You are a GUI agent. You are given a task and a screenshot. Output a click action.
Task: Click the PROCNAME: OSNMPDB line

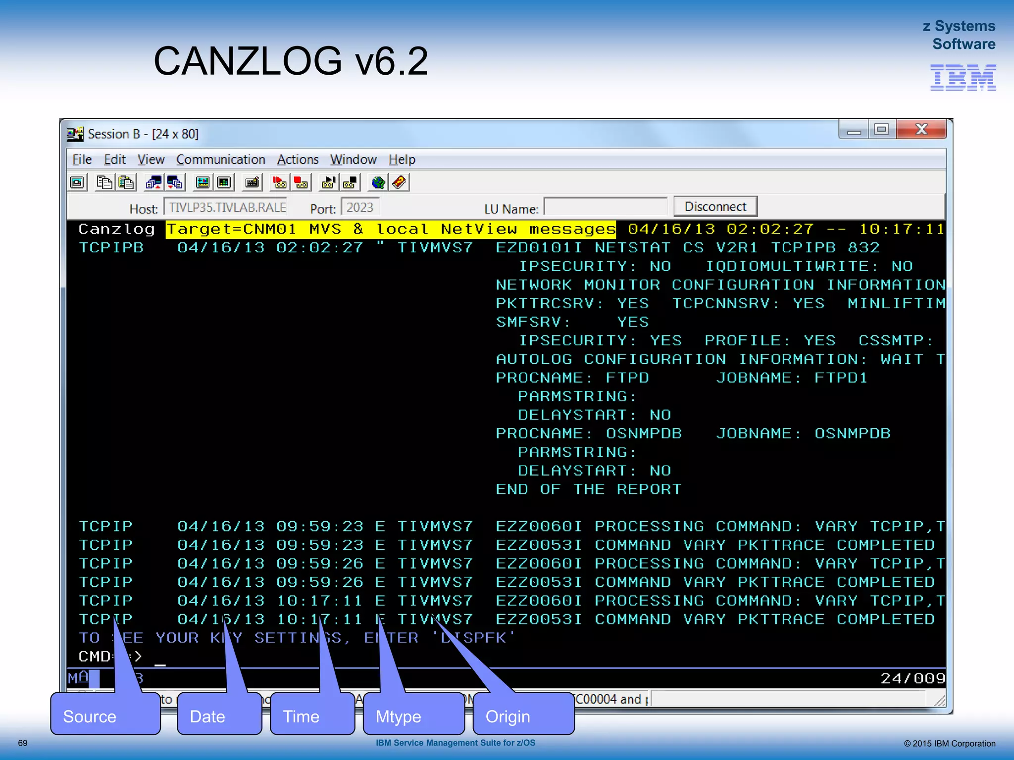click(x=693, y=433)
